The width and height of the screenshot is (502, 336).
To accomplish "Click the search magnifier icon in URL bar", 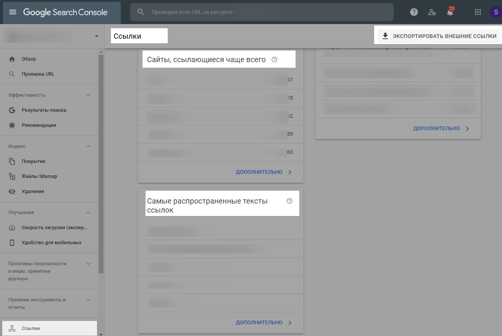I will (141, 12).
